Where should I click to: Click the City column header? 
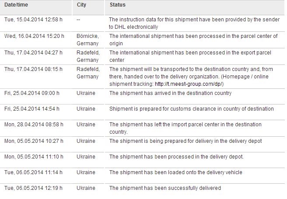tap(81, 5)
